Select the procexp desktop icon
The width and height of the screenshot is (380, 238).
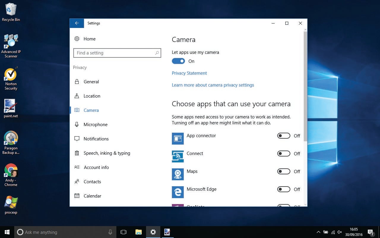pos(11,205)
